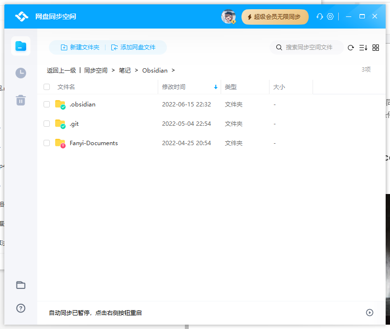Screen dimensions: 390x329
Task: Click the blue sort direction arrow
Action: [x=216, y=87]
